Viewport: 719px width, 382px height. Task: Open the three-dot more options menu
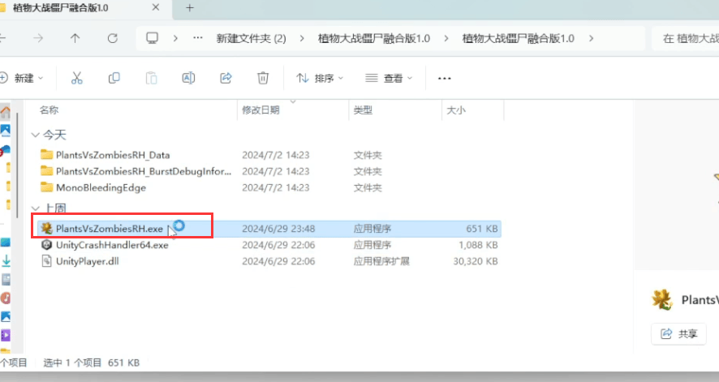point(445,79)
